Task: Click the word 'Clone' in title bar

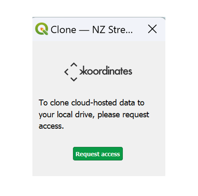Action: pyautogui.click(x=63, y=30)
